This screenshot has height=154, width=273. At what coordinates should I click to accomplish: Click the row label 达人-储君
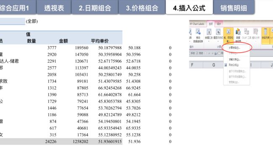(x=9, y=61)
